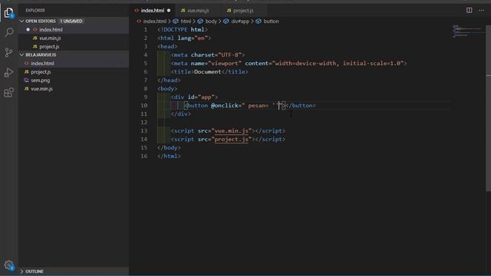The width and height of the screenshot is (491, 276).
Task: Open the More Actions ellipsis menu
Action: (481, 10)
